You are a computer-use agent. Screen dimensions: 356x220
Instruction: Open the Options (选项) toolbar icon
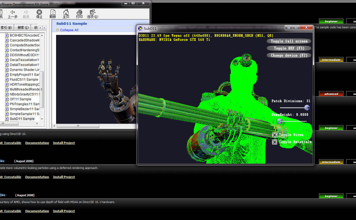[x=93, y=12]
